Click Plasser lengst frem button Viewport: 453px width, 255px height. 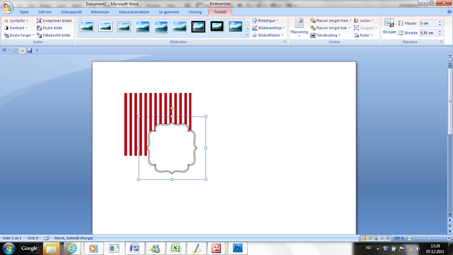click(332, 21)
